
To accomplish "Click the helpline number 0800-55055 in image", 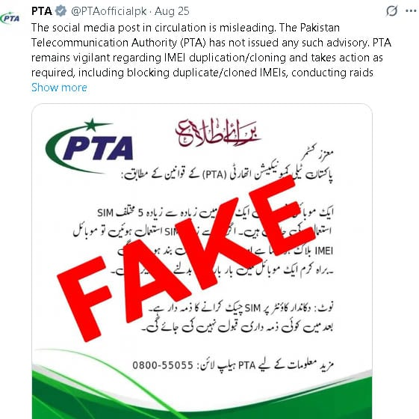I will (x=163, y=365).
